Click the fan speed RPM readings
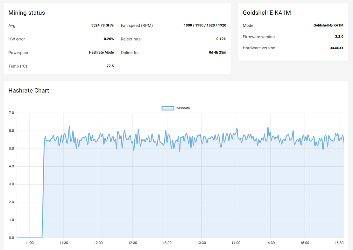 [205, 25]
